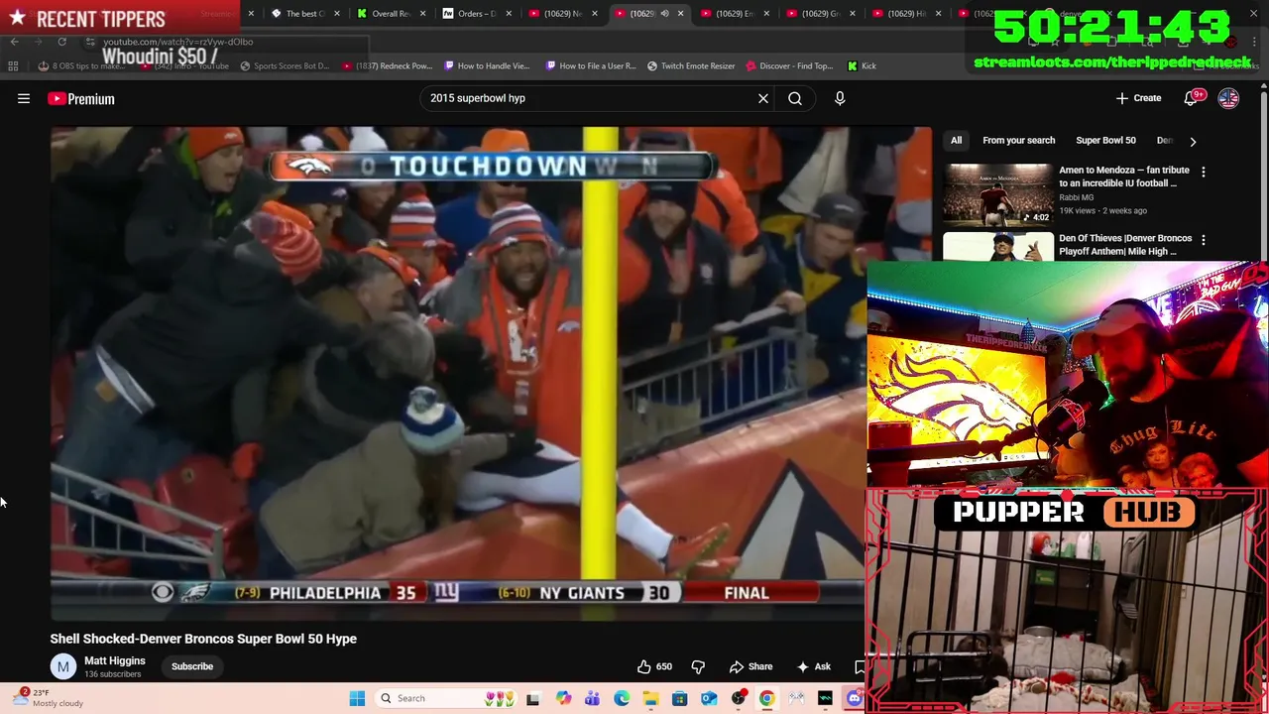Open the Den Of Thieves Denver Broncos title

click(1125, 245)
